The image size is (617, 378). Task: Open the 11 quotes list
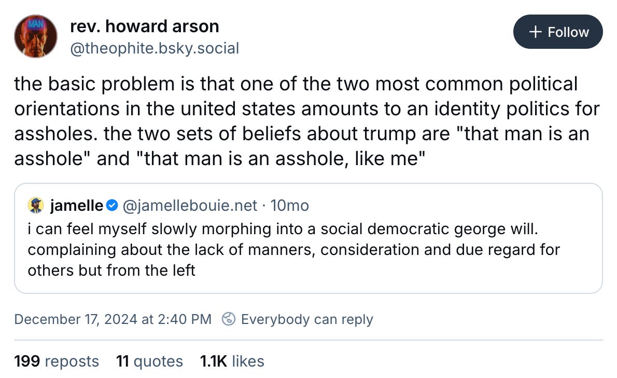(149, 361)
